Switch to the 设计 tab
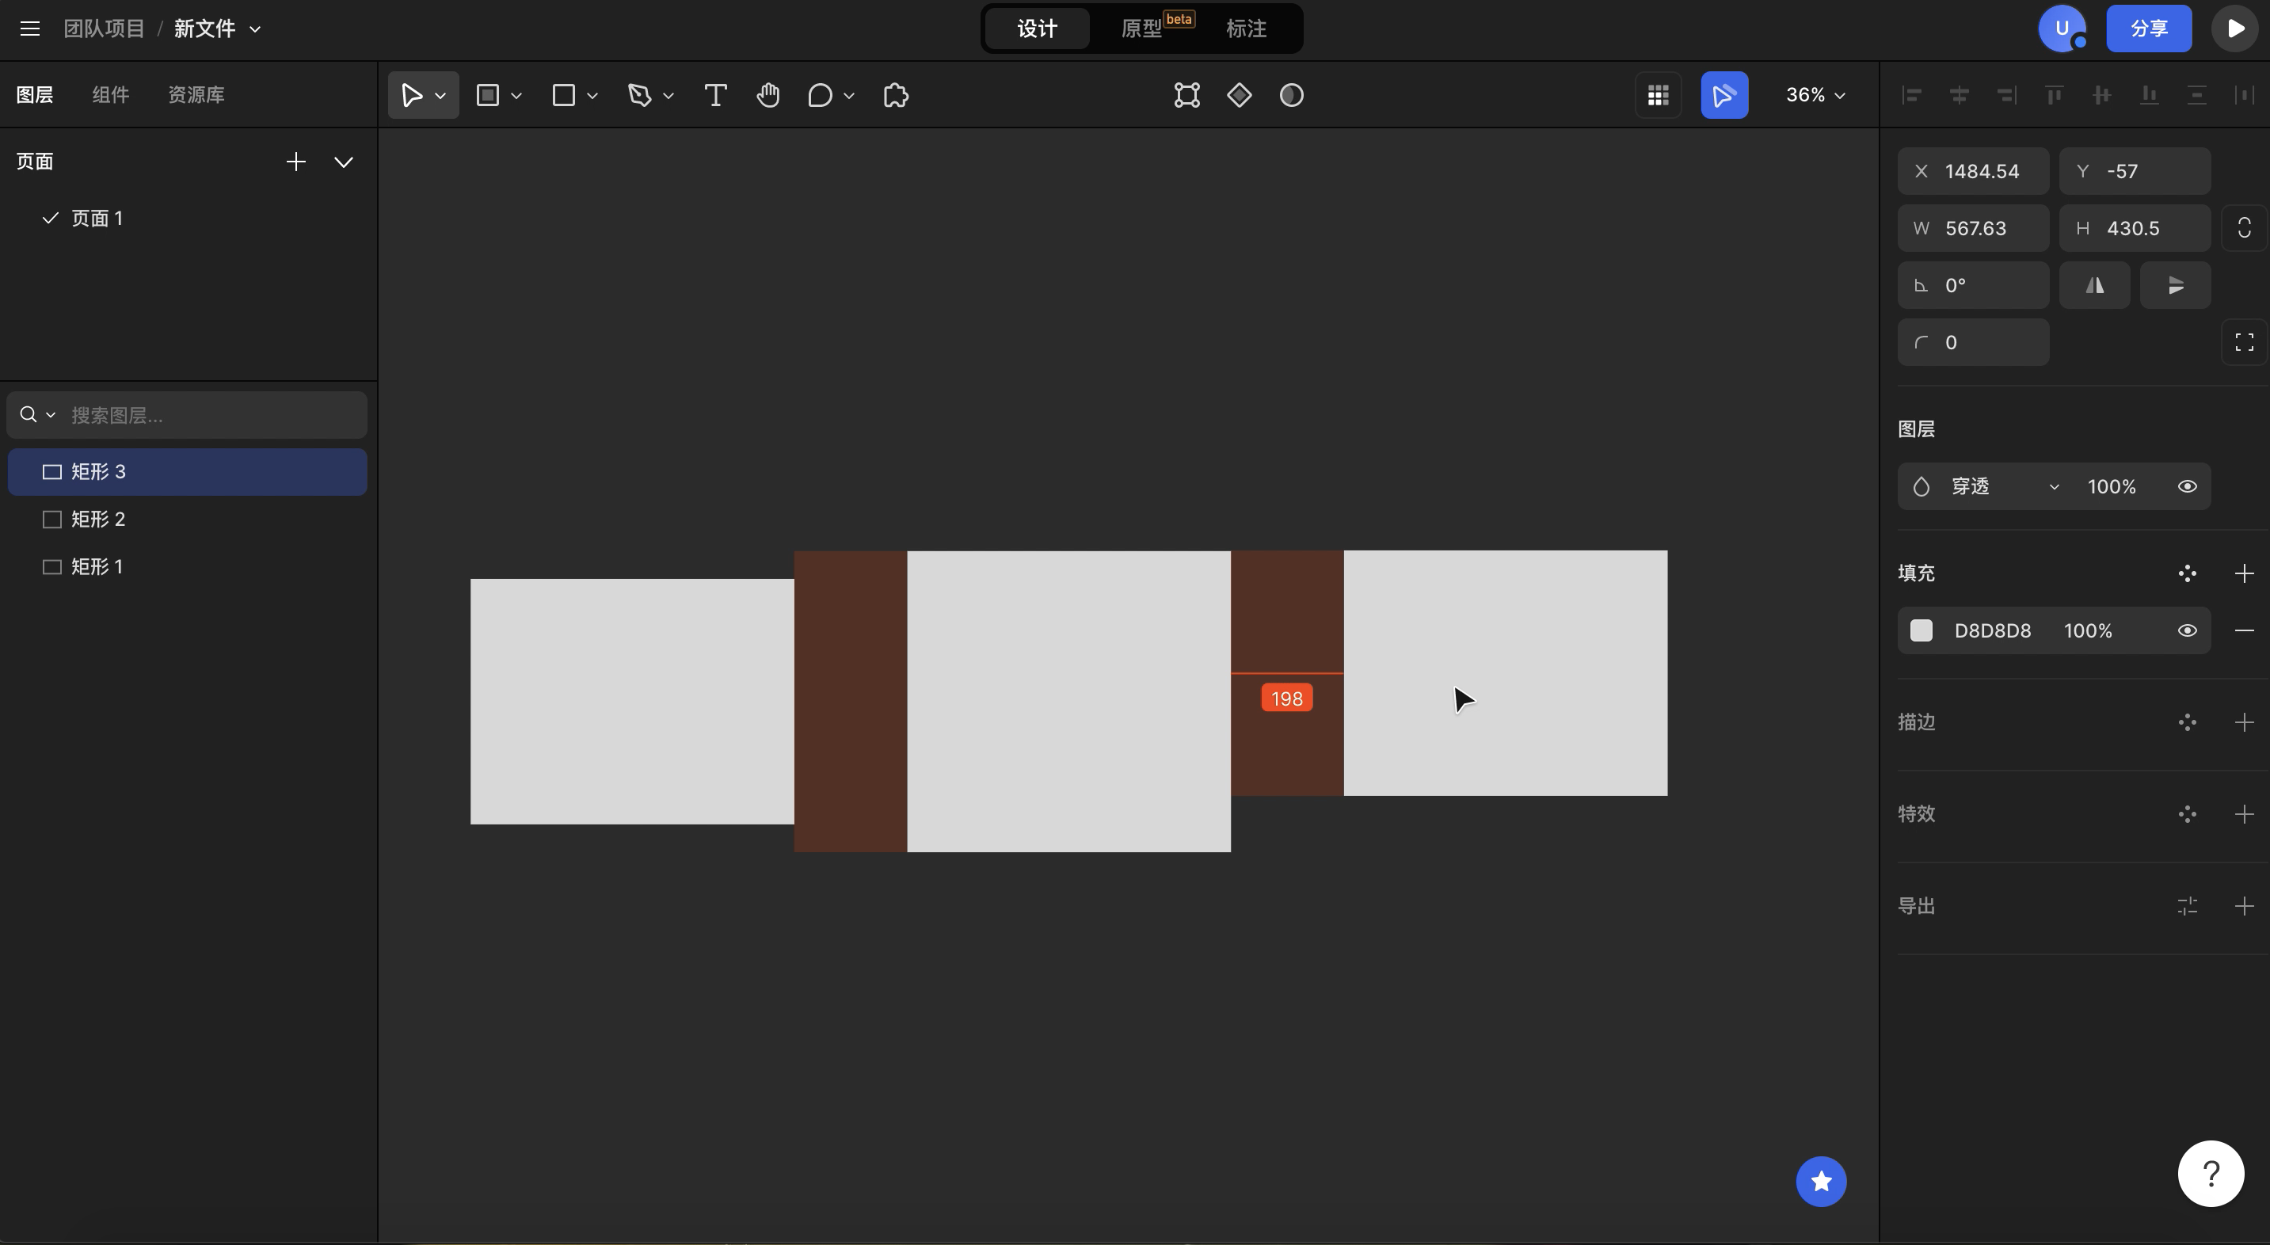The image size is (2270, 1245). pos(1038,29)
